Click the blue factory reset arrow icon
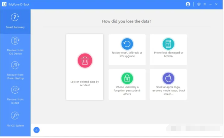This screenshot has height=138, width=224. [x=127, y=44]
